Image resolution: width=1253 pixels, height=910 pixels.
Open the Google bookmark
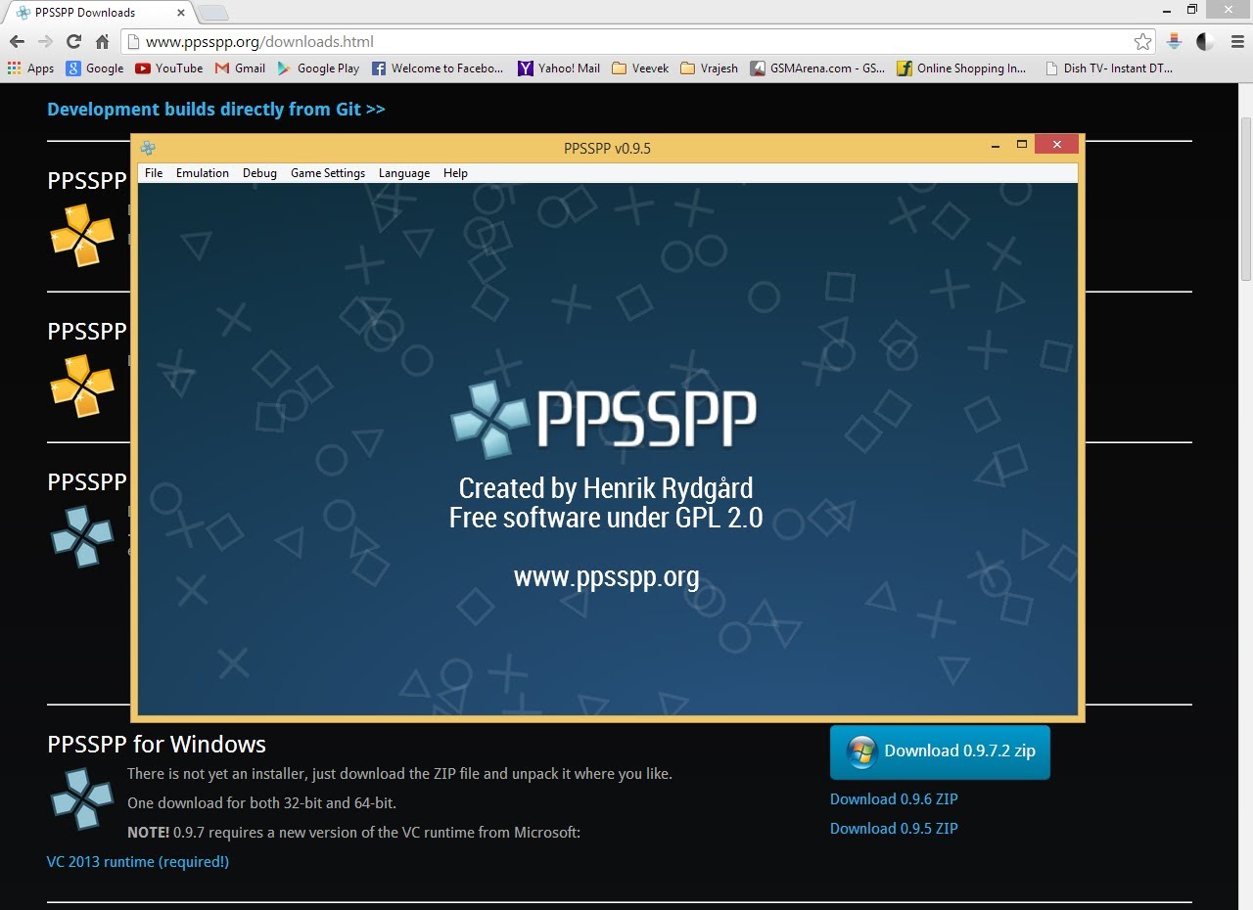click(x=95, y=68)
